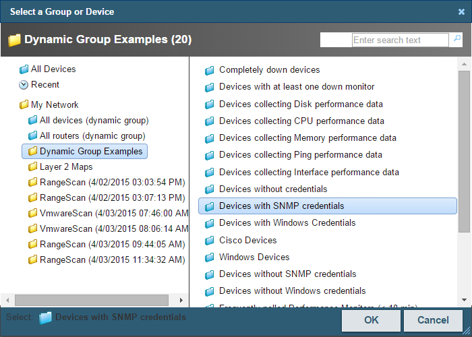
Task: Click folder icon of RangeScan 03:03:54 PM
Action: pos(32,183)
